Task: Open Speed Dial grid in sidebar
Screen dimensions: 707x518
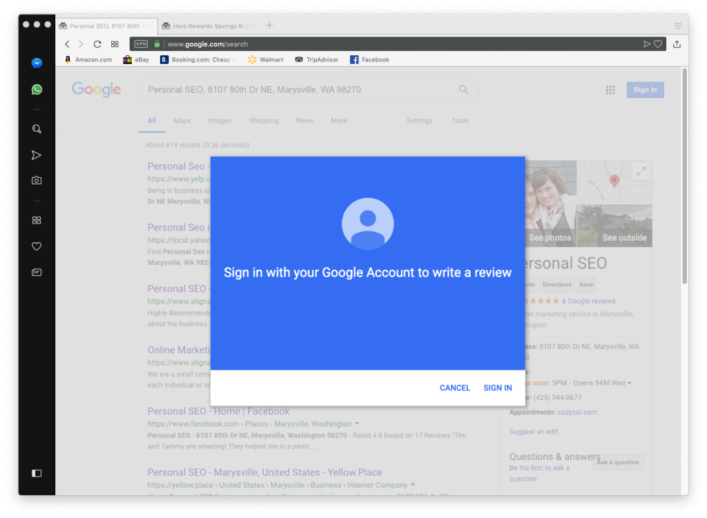Action: click(37, 220)
